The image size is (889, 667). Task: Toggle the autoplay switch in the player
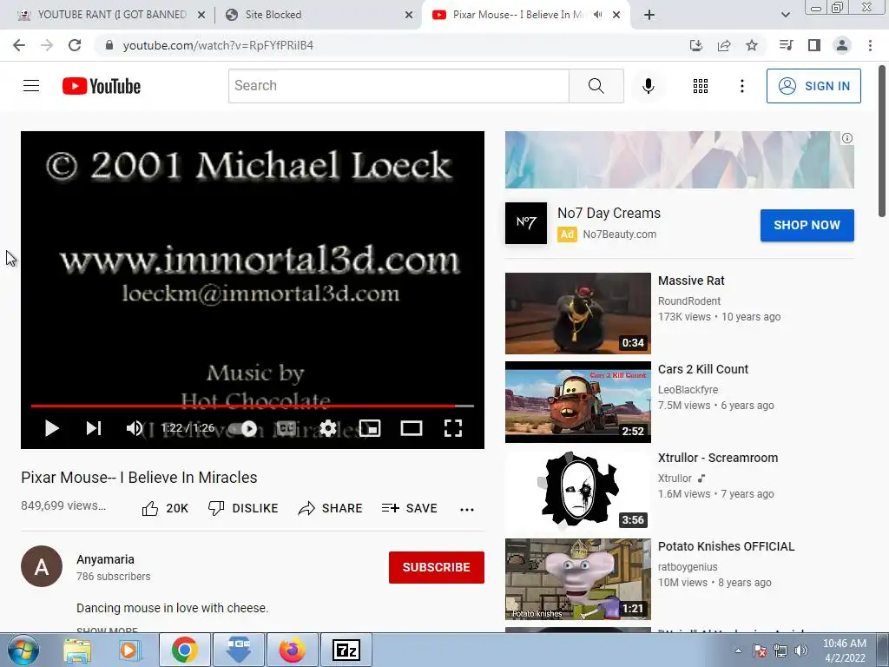click(x=243, y=429)
